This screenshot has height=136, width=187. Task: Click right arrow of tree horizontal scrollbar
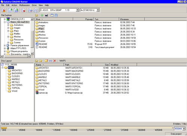(29, 56)
